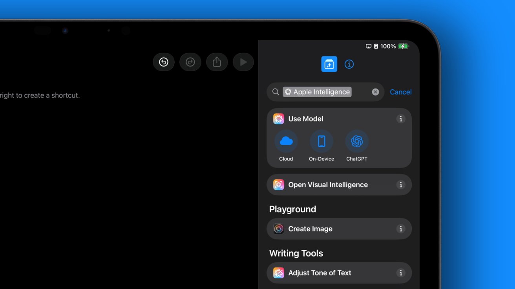Run the shortcut with play button
This screenshot has width=515, height=289.
pos(243,62)
